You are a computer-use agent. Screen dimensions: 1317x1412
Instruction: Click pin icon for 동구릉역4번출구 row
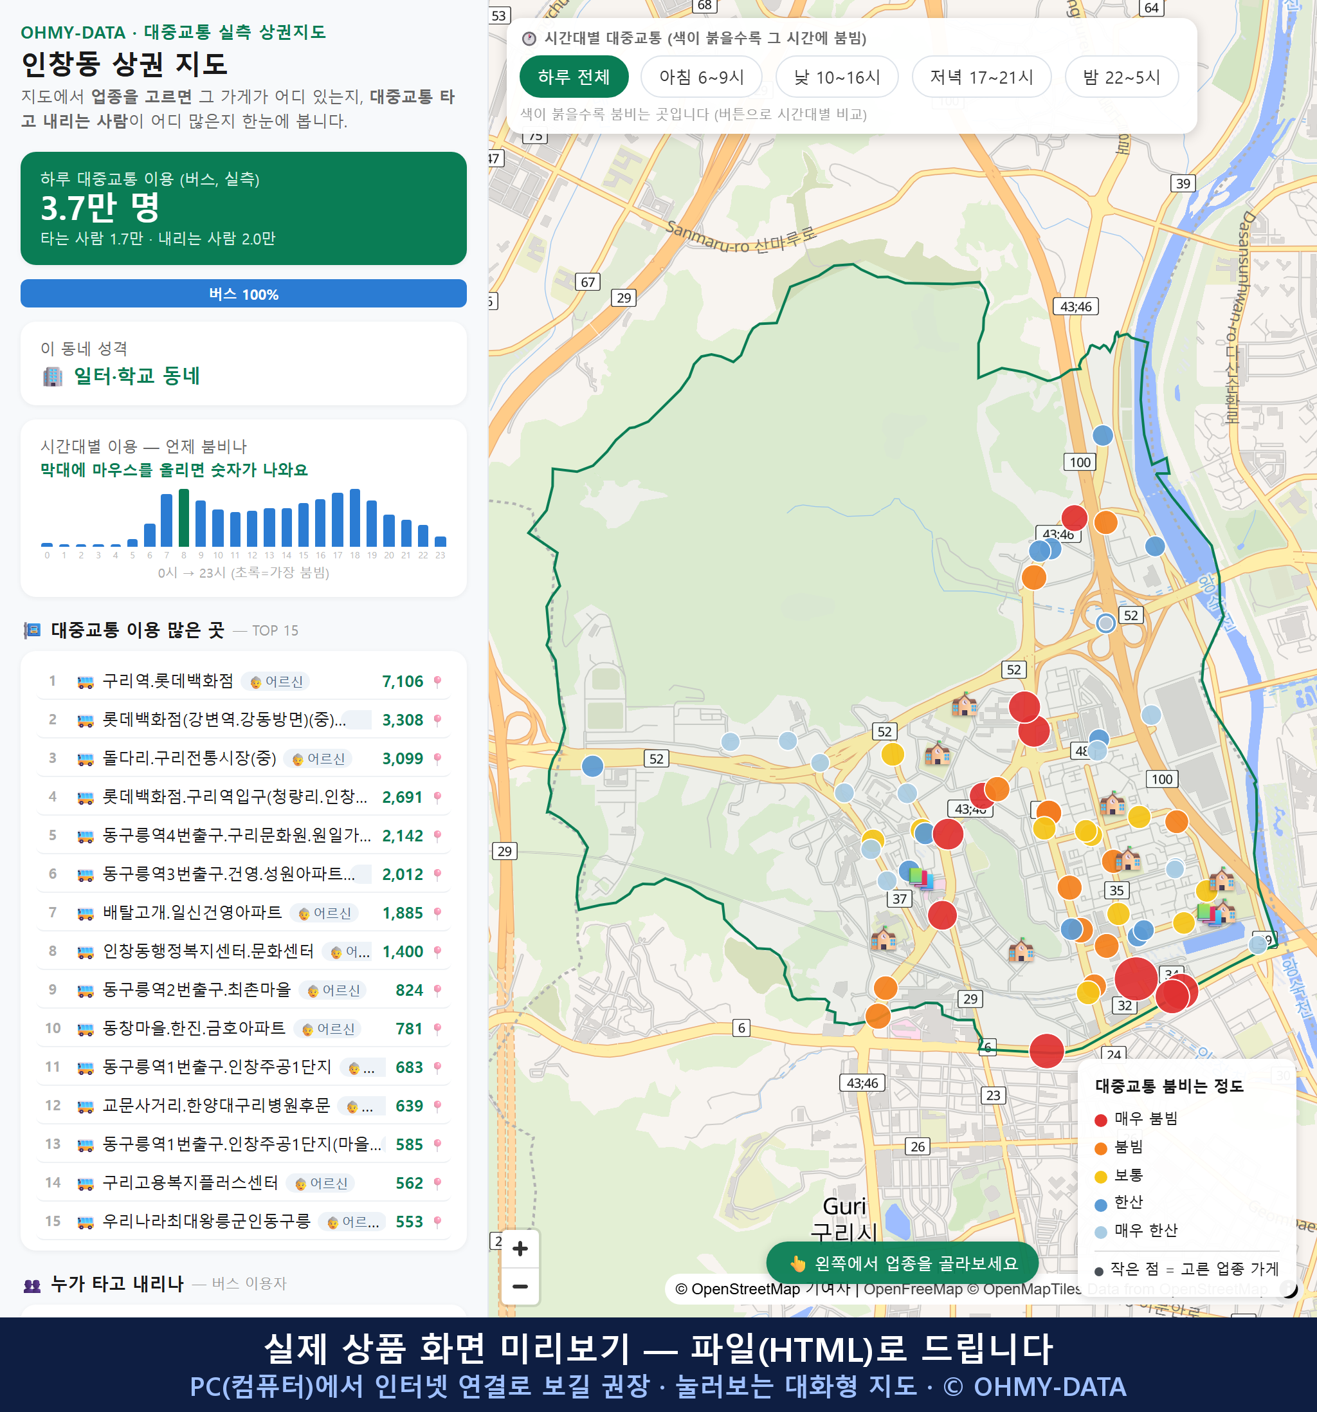437,836
